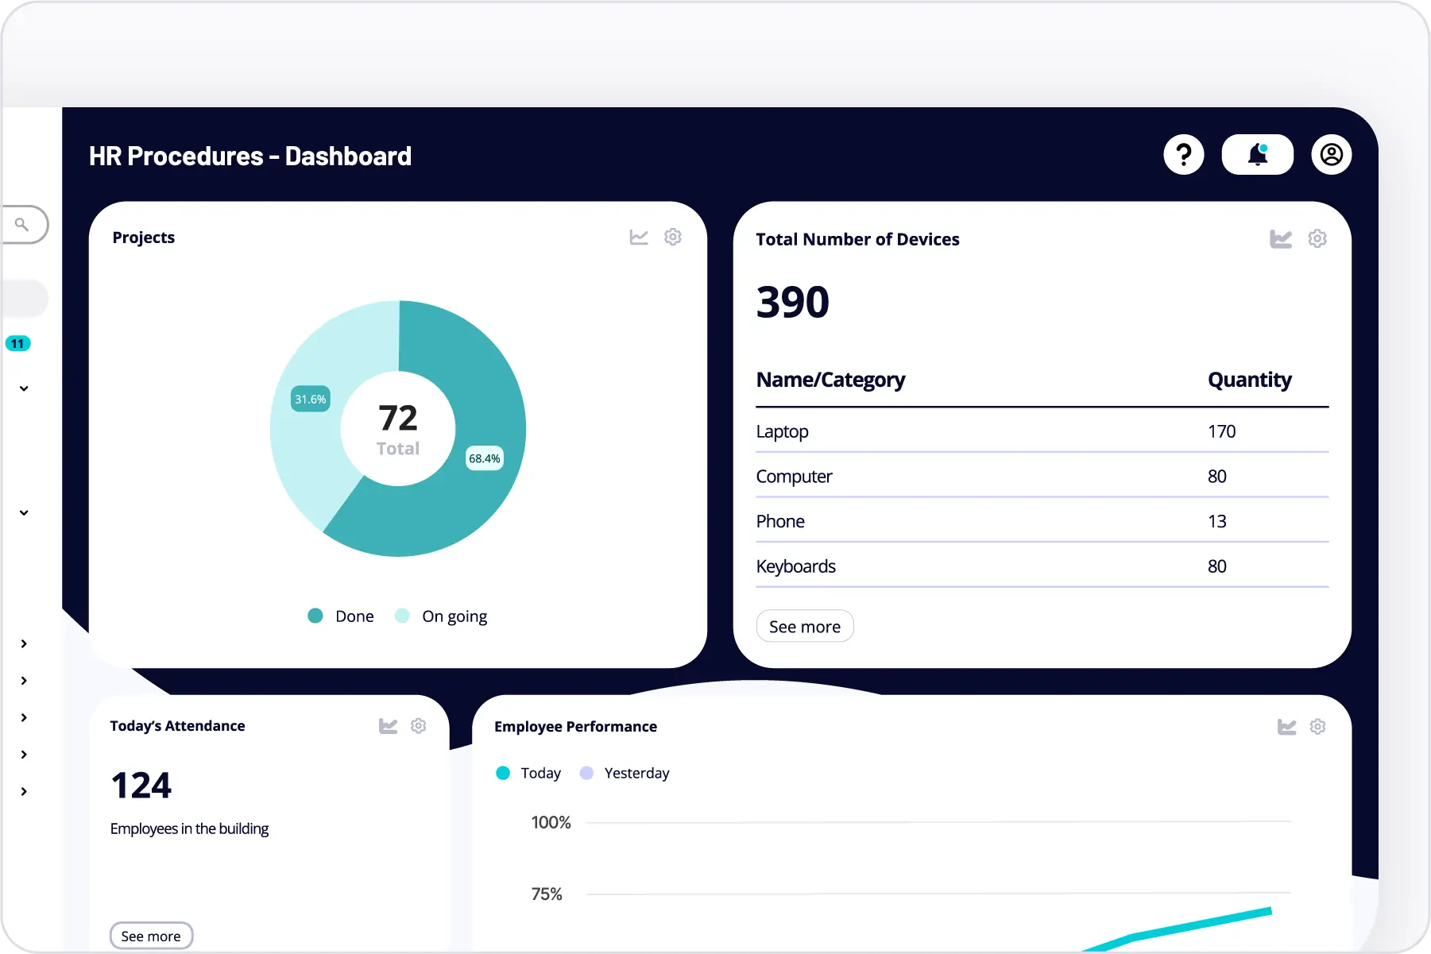Click the 100% axis label

click(551, 822)
